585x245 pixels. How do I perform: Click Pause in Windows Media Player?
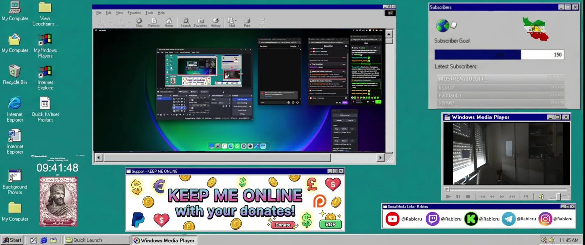pos(458,197)
